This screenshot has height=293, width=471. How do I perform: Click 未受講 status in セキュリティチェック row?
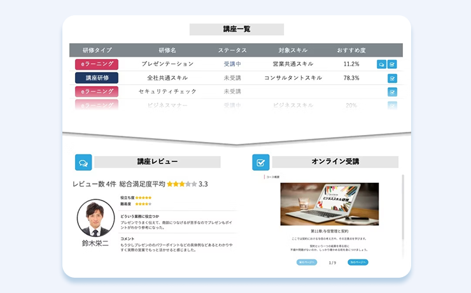232,91
